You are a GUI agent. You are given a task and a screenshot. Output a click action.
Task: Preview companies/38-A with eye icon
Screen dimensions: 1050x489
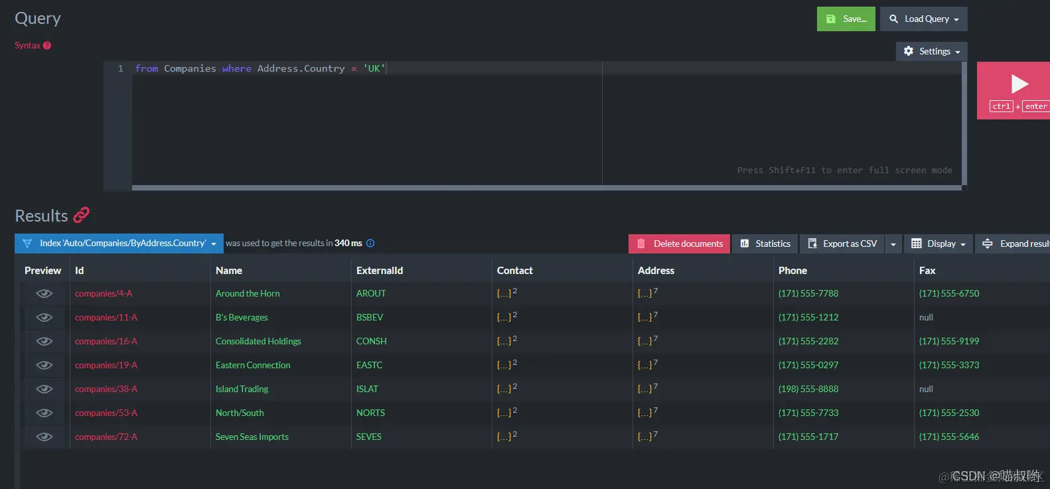[x=44, y=389]
